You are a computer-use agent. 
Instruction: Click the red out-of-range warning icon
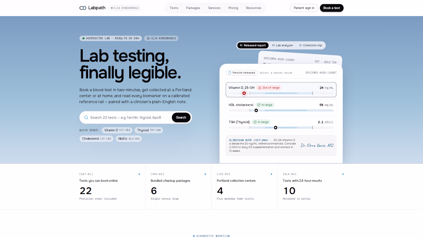pos(260,88)
